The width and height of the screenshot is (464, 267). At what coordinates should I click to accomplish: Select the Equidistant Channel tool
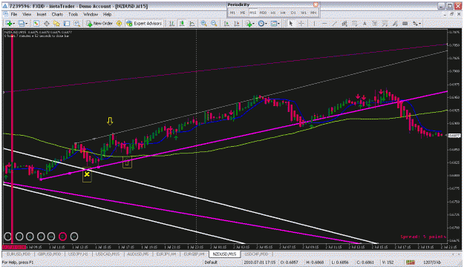(344, 23)
